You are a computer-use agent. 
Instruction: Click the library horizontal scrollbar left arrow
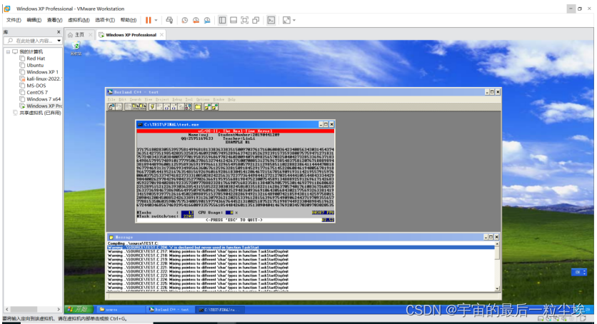7,309
